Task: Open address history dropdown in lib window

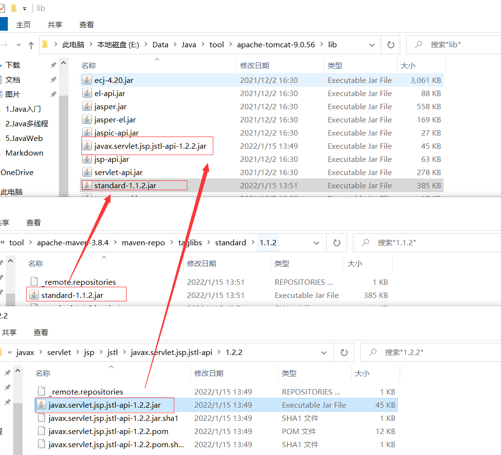Action: point(372,45)
